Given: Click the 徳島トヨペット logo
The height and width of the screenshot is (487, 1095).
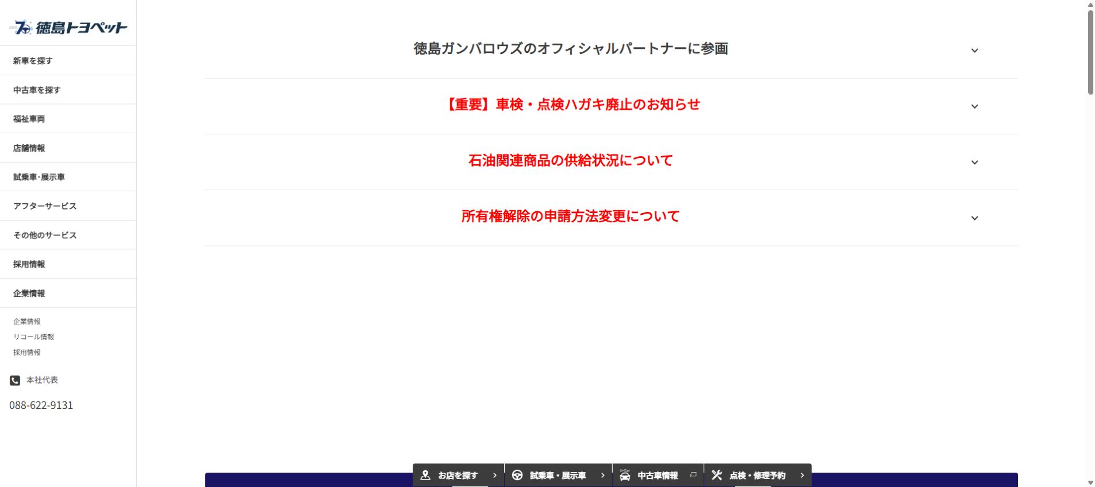Looking at the screenshot, I should (68, 27).
